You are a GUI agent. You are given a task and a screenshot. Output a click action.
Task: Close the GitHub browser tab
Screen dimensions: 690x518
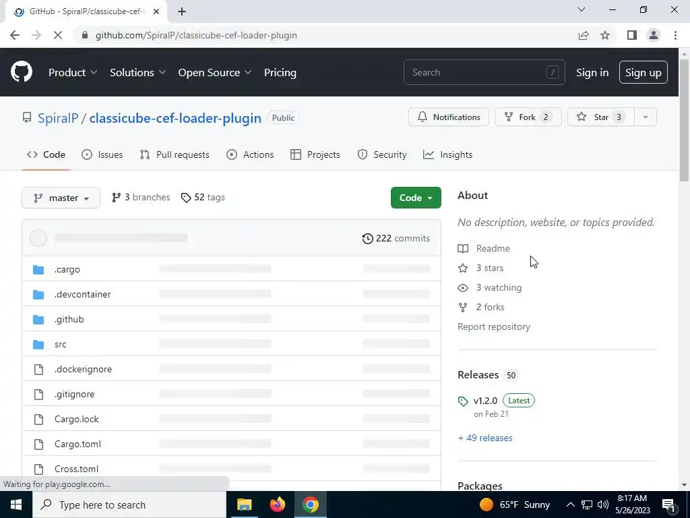156,11
